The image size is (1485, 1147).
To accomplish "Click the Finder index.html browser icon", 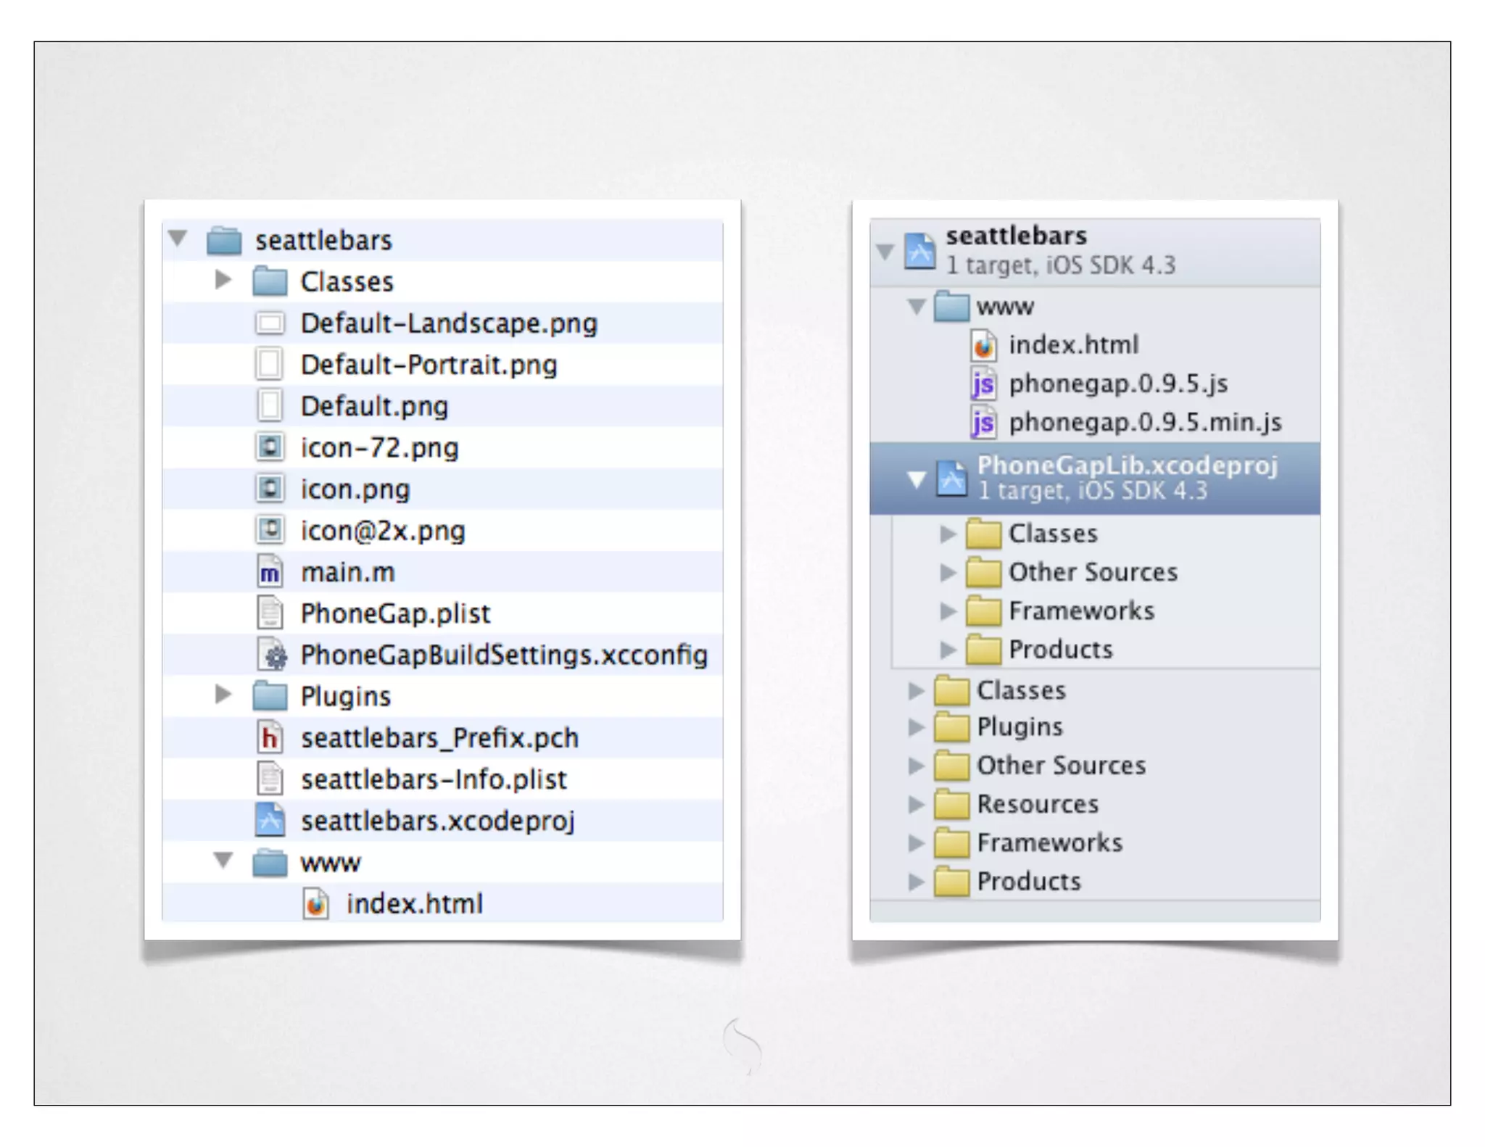I will tap(315, 904).
